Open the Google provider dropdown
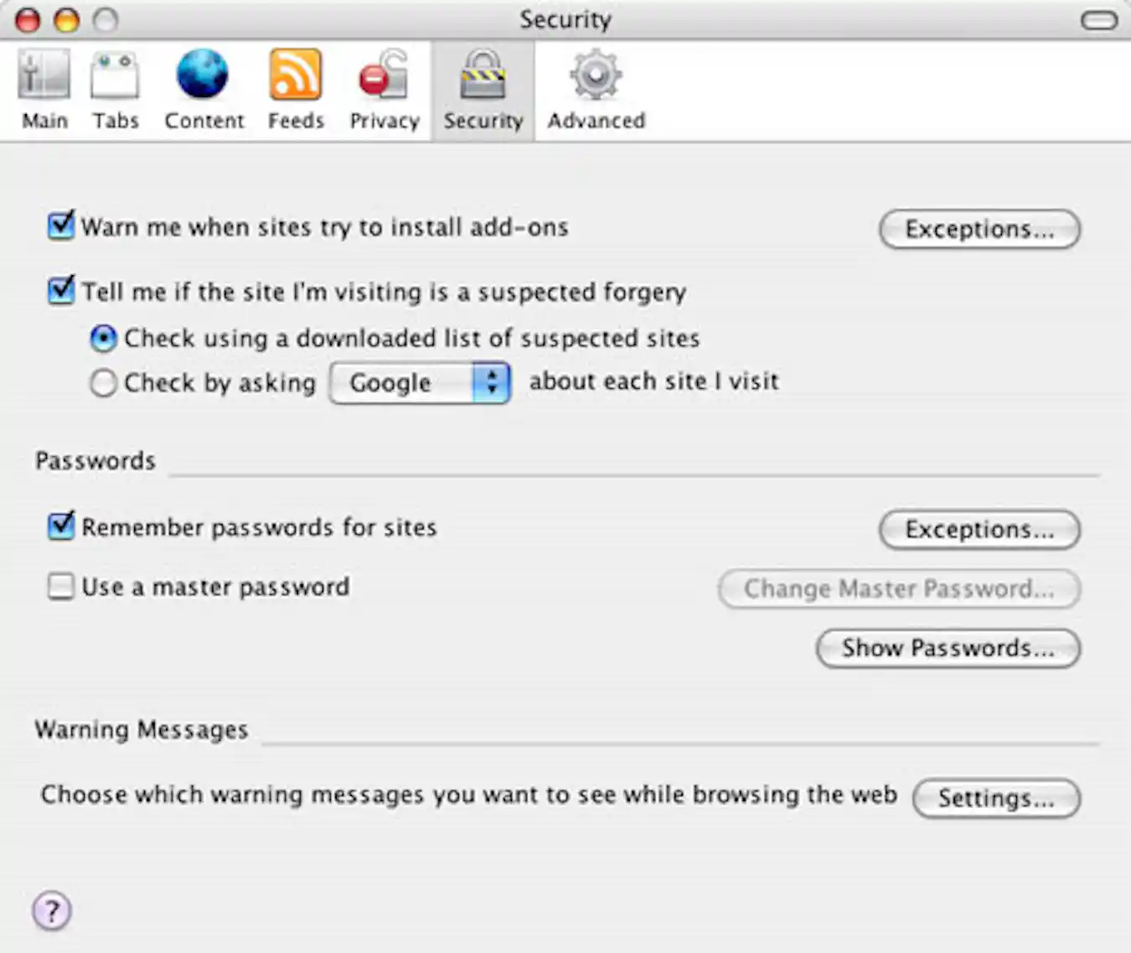1131x953 pixels. pyautogui.click(x=420, y=383)
